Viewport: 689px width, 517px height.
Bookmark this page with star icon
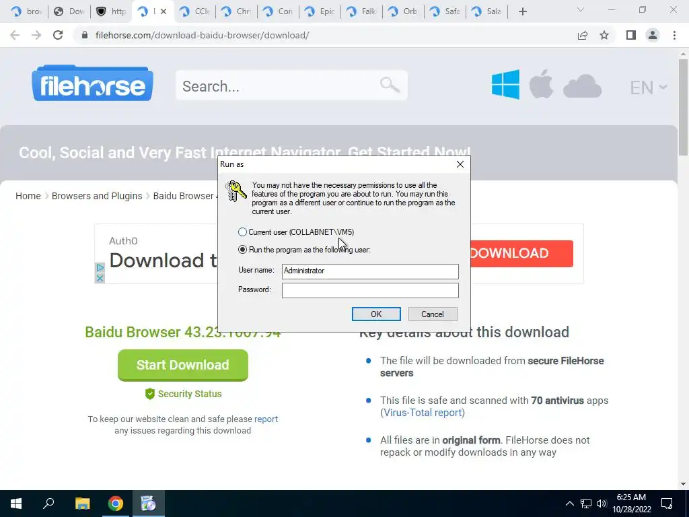point(604,35)
